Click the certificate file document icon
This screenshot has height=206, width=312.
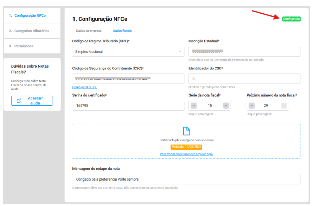(x=186, y=131)
